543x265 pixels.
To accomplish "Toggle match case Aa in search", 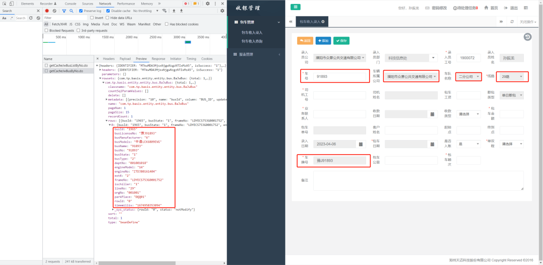I will tap(4, 18).
